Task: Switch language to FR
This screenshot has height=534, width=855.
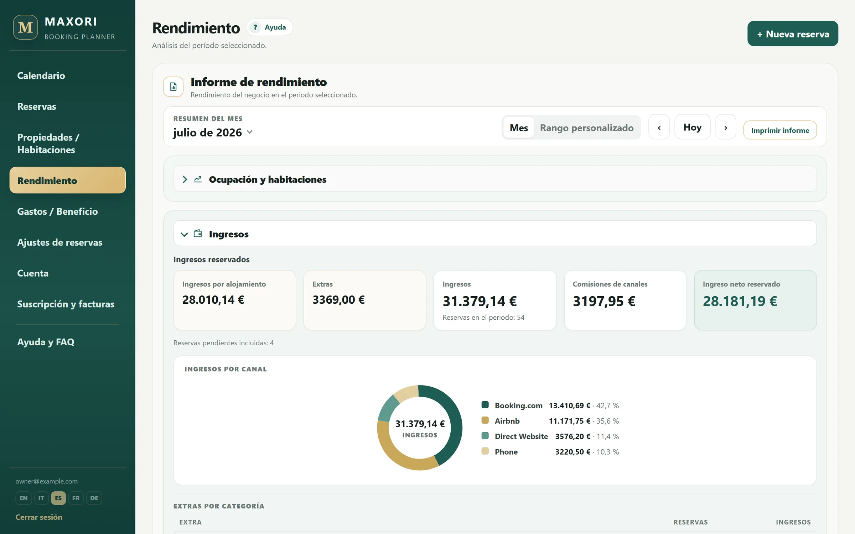Action: pyautogui.click(x=76, y=498)
